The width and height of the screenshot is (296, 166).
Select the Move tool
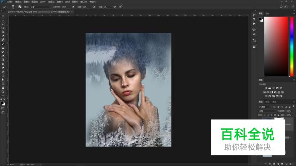[x=3, y=16]
